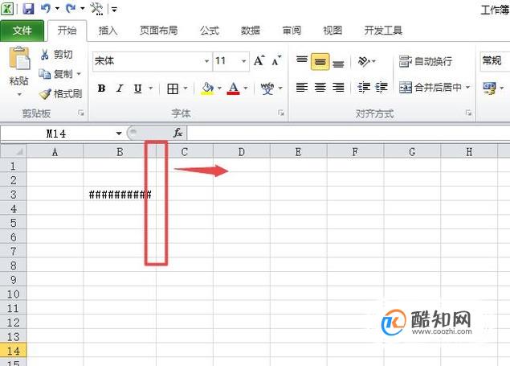Click the Save icon in quick access toolbar
Viewport: 510px width, 366px height.
[x=28, y=9]
